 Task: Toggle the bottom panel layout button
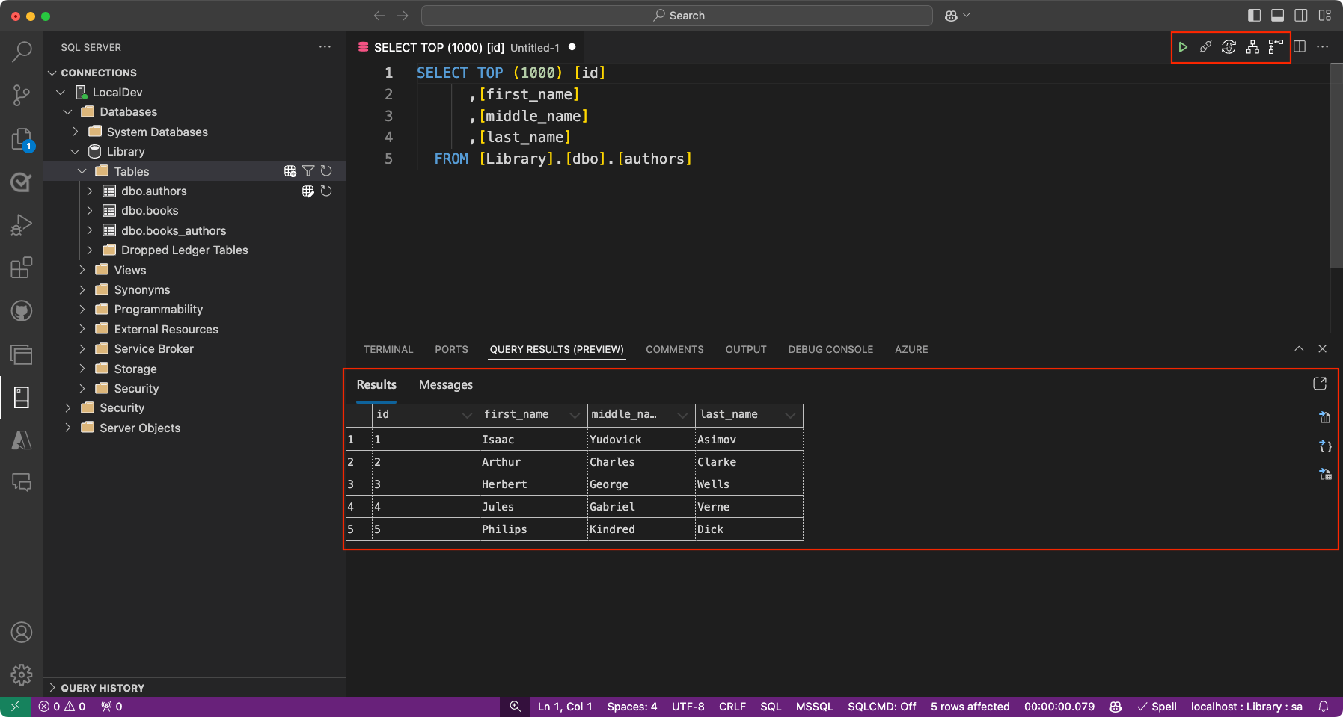1278,16
